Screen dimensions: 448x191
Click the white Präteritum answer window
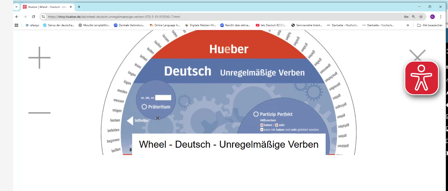(163, 98)
